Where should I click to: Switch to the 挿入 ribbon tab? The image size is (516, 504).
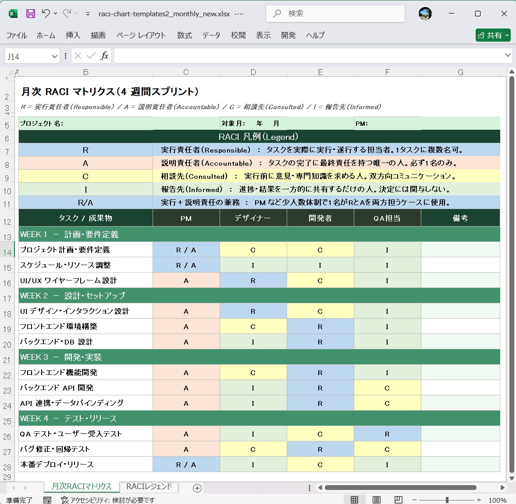coord(73,35)
